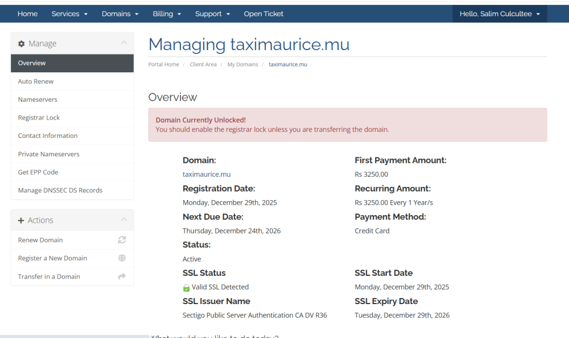Select Open Ticket in the navbar
The height and width of the screenshot is (338, 569).
coord(263,14)
